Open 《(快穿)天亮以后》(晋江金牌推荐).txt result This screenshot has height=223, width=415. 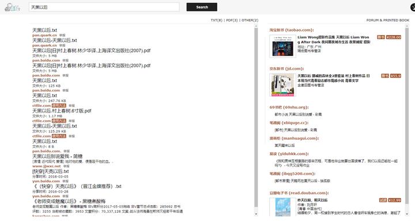(x=77, y=187)
